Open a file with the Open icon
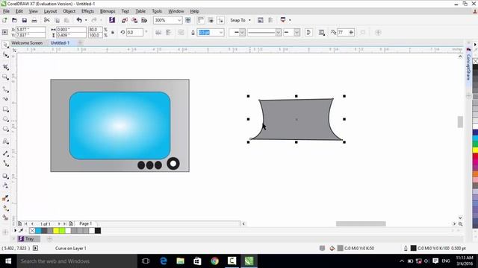This screenshot has height=268, width=478. (14, 20)
